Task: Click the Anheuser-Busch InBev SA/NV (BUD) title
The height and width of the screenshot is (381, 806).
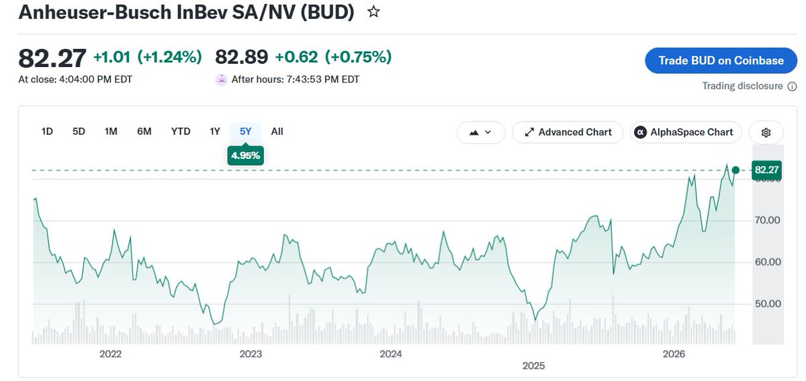Action: click(186, 12)
